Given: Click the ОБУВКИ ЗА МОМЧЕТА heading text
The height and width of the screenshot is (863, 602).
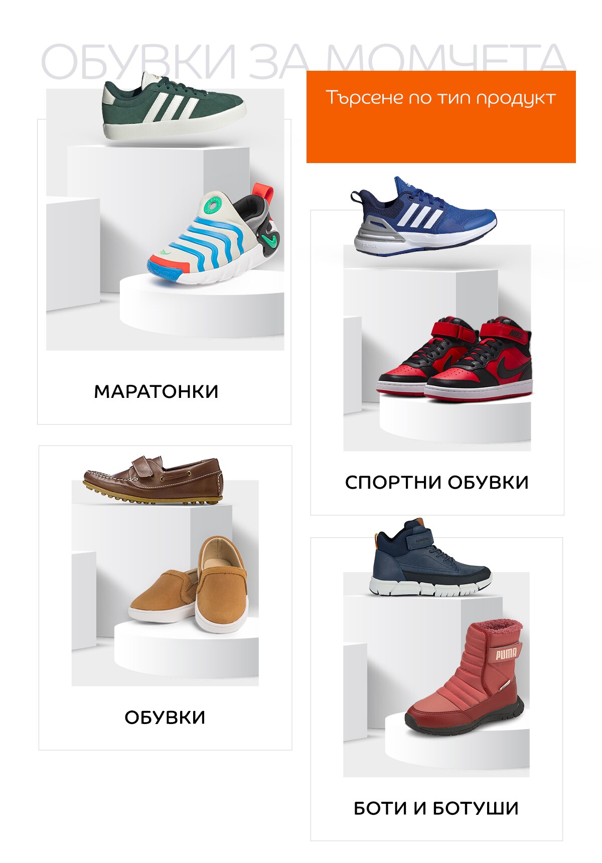Looking at the screenshot, I should (304, 61).
